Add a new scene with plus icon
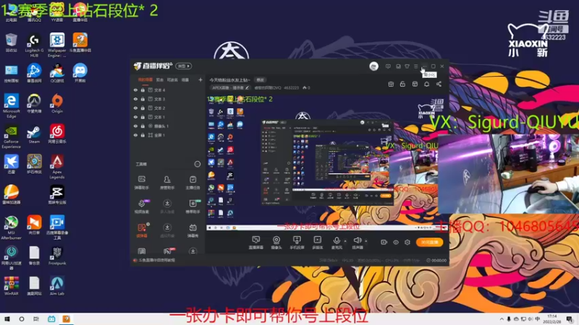The height and width of the screenshot is (325, 579). pyautogui.click(x=200, y=79)
